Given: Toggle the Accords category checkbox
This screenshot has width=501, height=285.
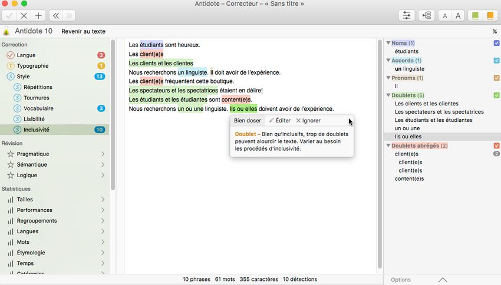Looking at the screenshot, I should [x=496, y=60].
